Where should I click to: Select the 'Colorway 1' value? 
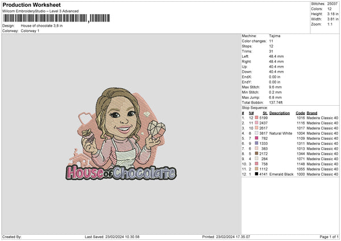[x=30, y=31]
